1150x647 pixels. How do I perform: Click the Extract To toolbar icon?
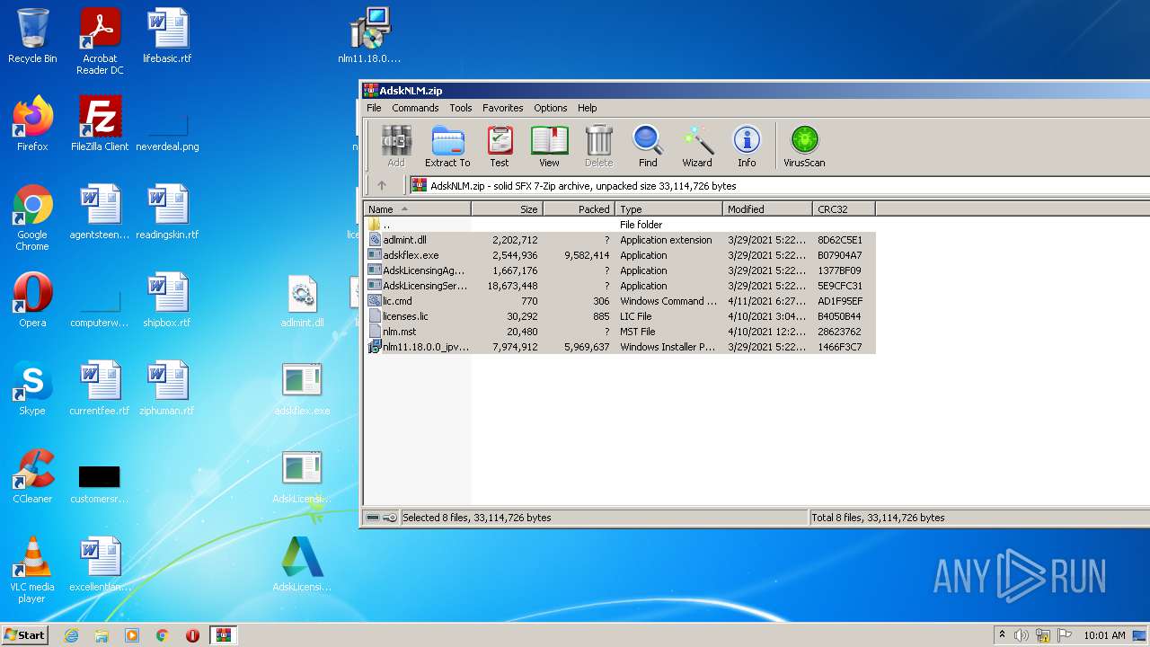pyautogui.click(x=447, y=146)
